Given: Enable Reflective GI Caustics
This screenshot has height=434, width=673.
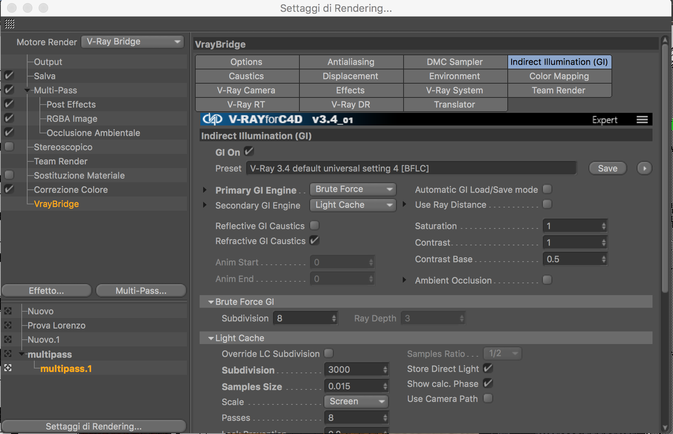Looking at the screenshot, I should click(314, 225).
